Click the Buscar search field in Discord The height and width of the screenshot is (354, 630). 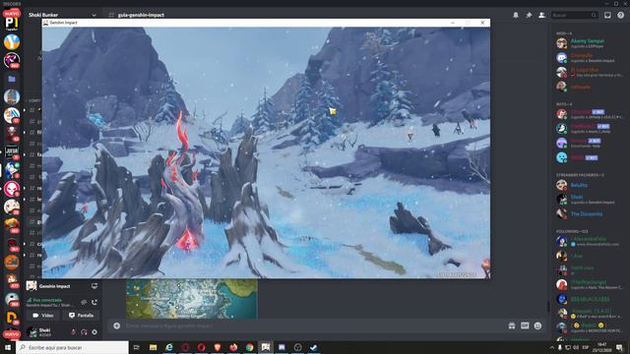click(574, 15)
